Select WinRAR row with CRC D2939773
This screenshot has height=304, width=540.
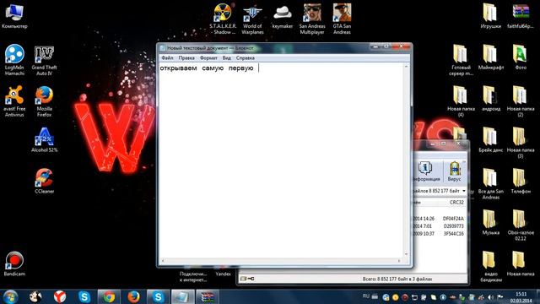439,226
